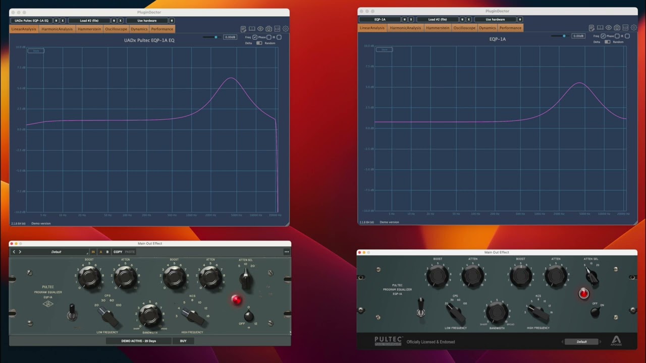Select Oscilloscope tab in left PluginDoctor
The width and height of the screenshot is (646, 363).
[116, 29]
